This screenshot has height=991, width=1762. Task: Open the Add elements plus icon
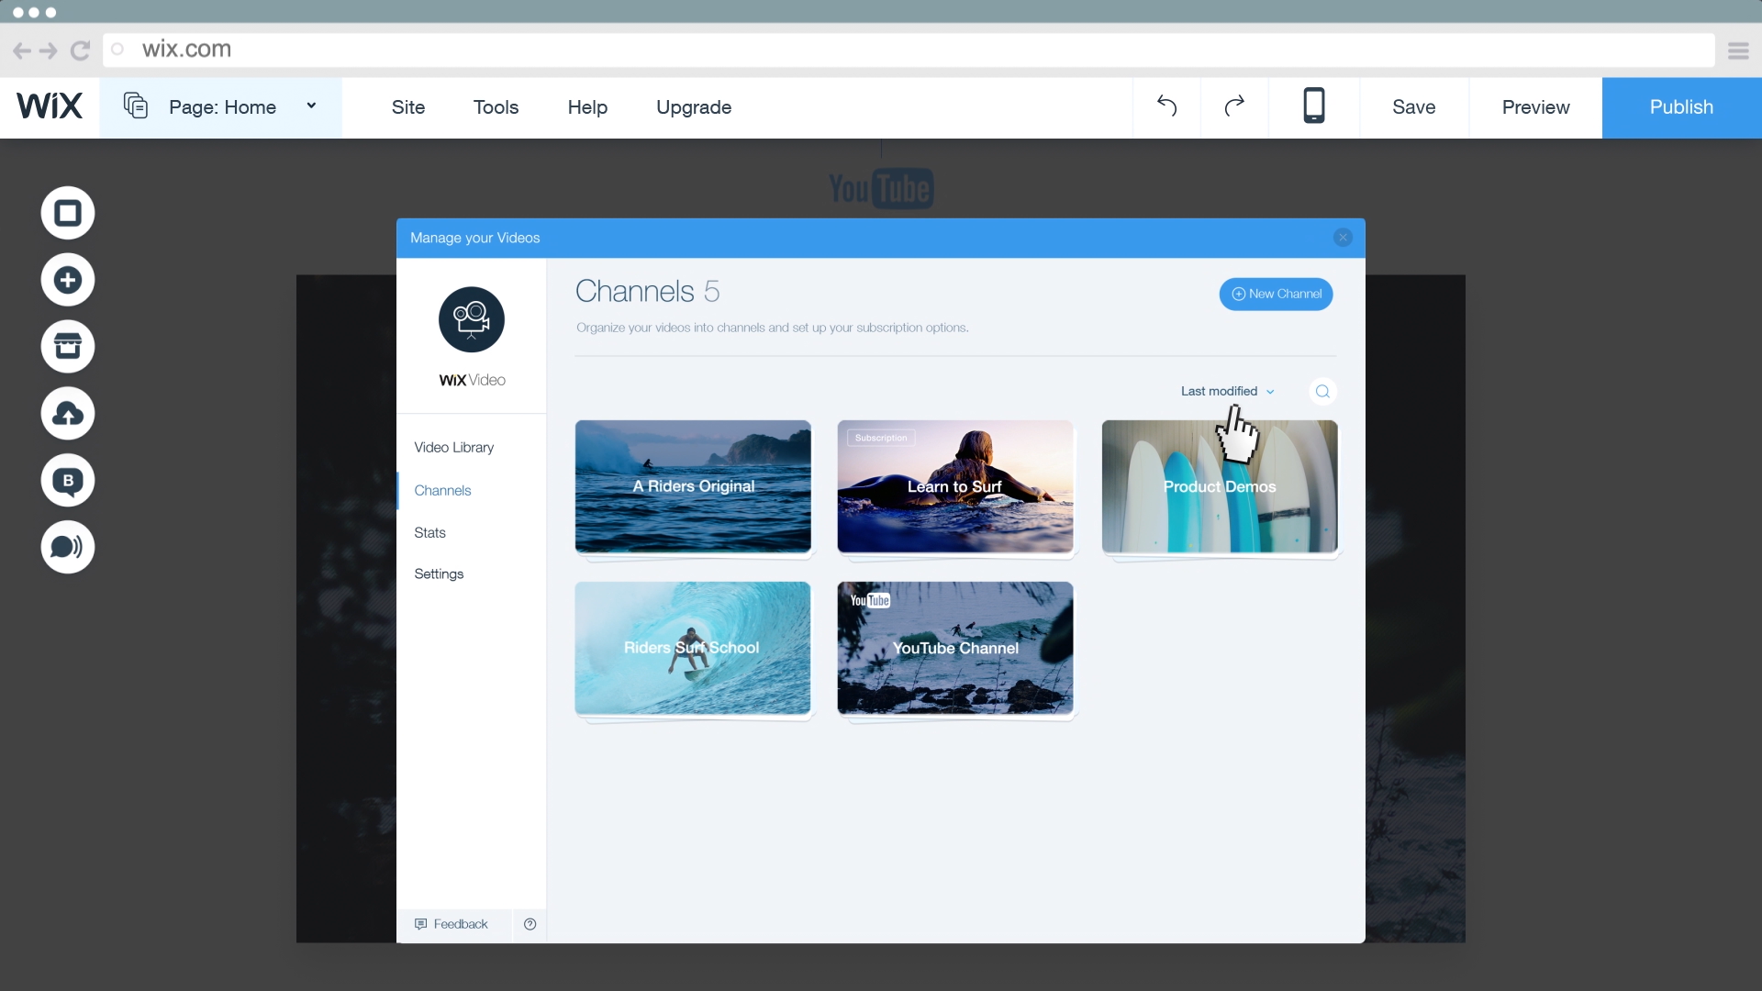[x=68, y=280]
